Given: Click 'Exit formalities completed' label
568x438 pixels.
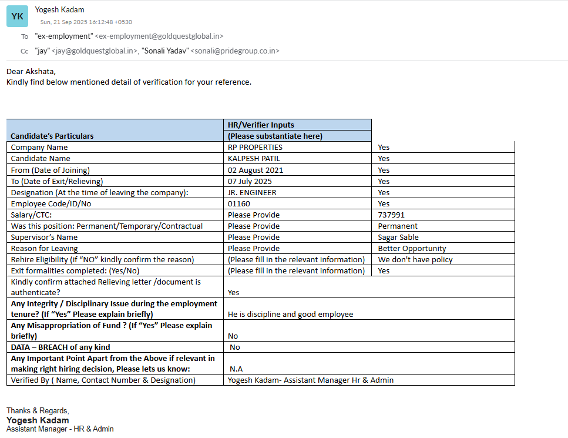Looking at the screenshot, I should (75, 271).
